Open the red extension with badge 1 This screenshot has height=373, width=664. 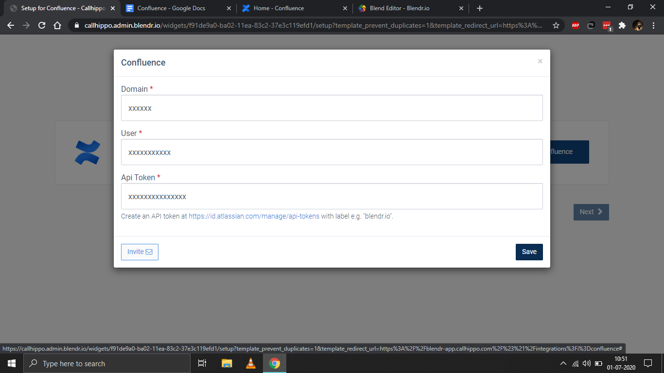[607, 26]
